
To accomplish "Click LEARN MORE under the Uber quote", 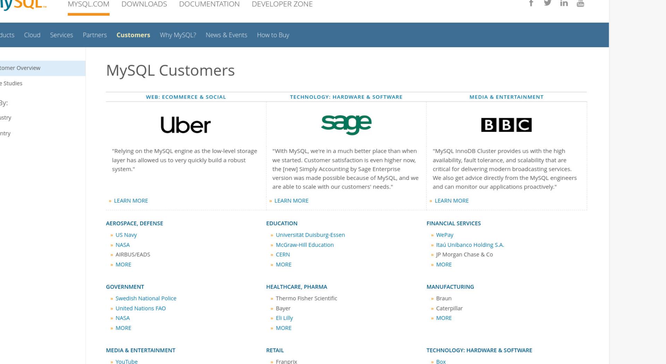I will (x=131, y=201).
